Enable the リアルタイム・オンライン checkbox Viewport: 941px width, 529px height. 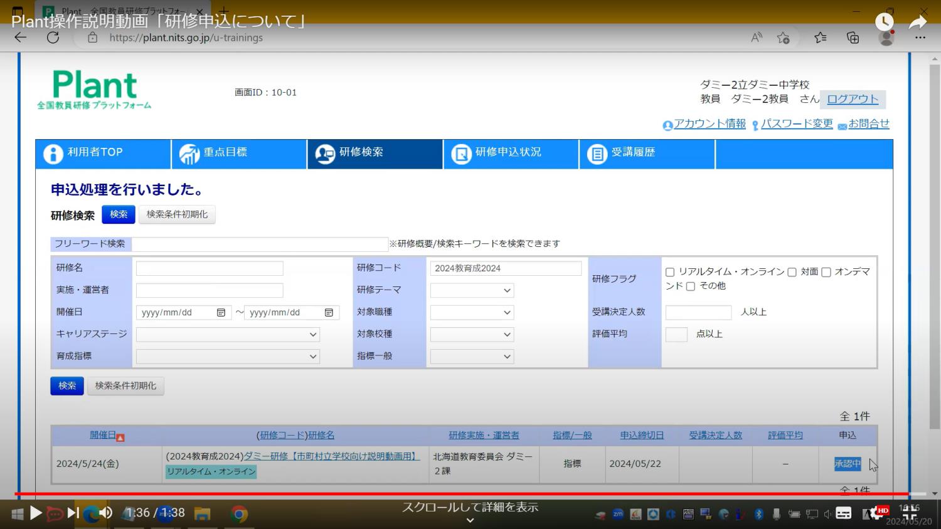(x=669, y=272)
